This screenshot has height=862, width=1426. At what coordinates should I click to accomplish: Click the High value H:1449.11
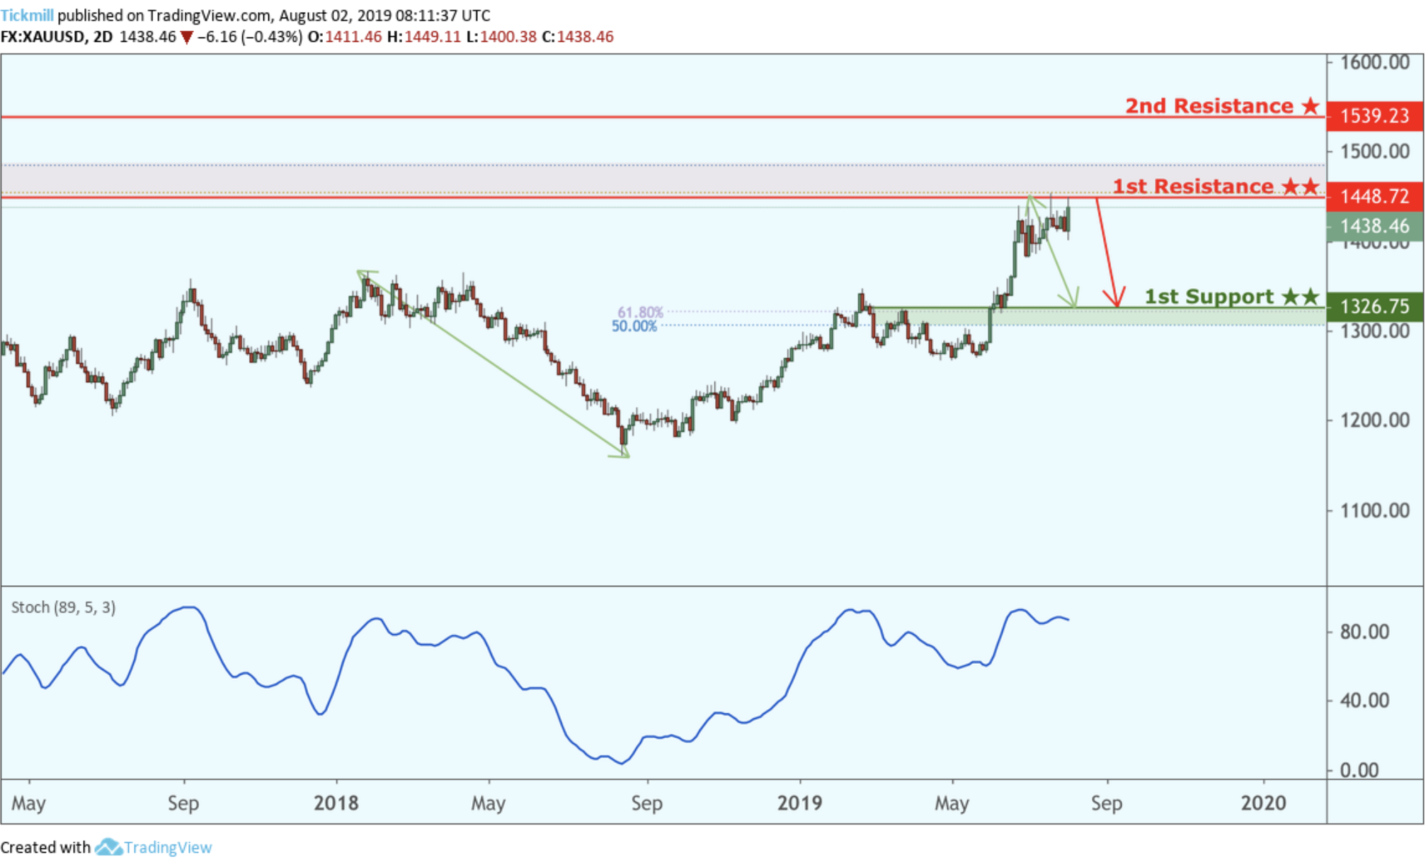[x=423, y=37]
